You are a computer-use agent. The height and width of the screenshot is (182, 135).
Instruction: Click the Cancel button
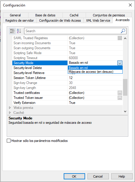click(98, 176)
